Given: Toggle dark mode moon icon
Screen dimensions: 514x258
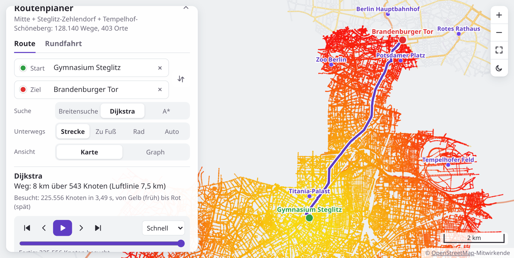Looking at the screenshot, I should point(499,68).
